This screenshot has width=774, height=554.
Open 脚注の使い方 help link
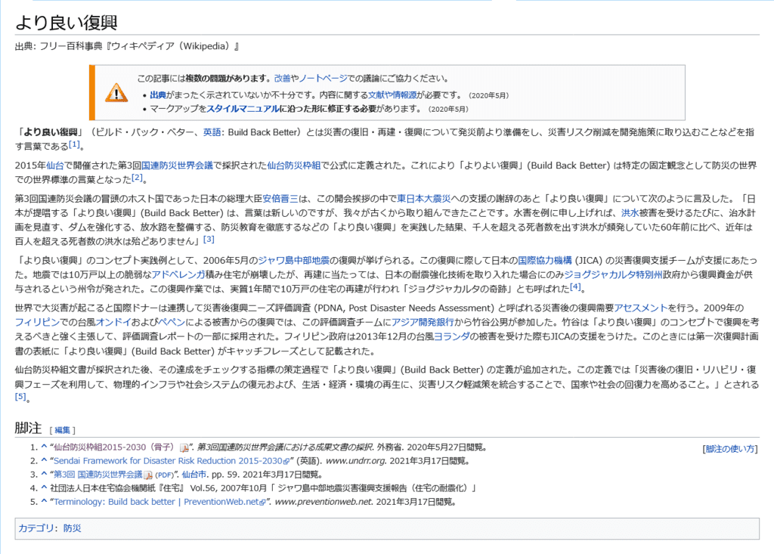pyautogui.click(x=730, y=449)
